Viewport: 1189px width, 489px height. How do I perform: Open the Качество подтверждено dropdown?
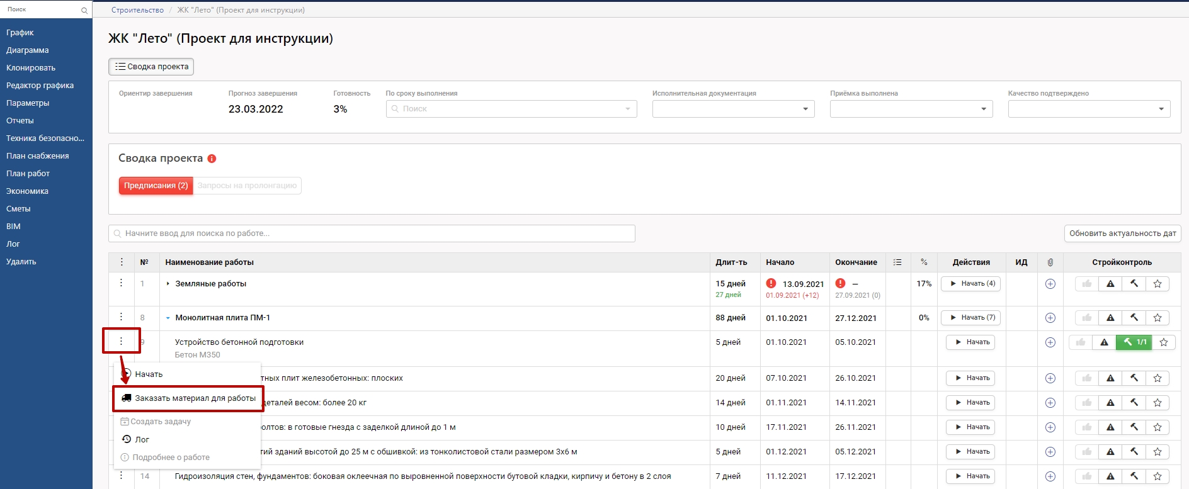pos(1089,109)
